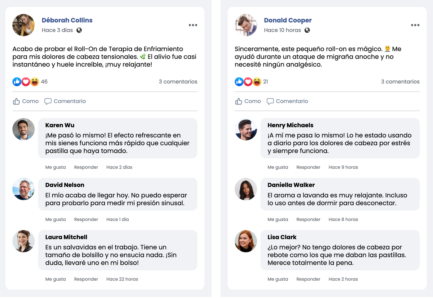433x298 pixels.
Task: Open Déborah Collins' profile name link
Action: click(x=67, y=20)
